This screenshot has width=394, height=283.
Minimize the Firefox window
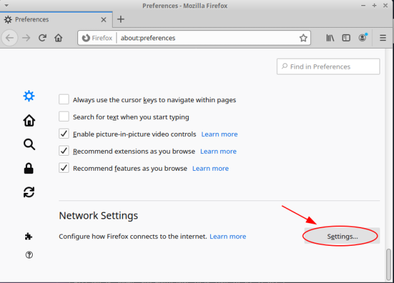(363, 6)
